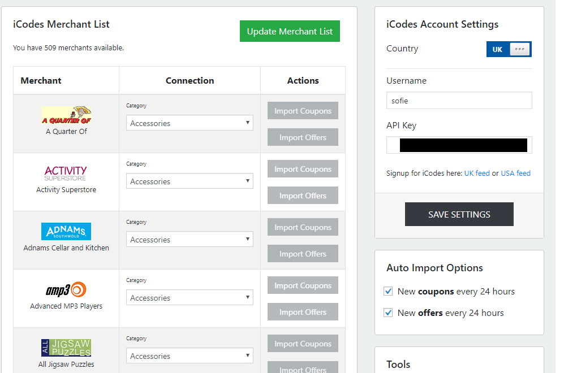Open Category dropdown for All Jigsaw Puzzles

tap(190, 355)
